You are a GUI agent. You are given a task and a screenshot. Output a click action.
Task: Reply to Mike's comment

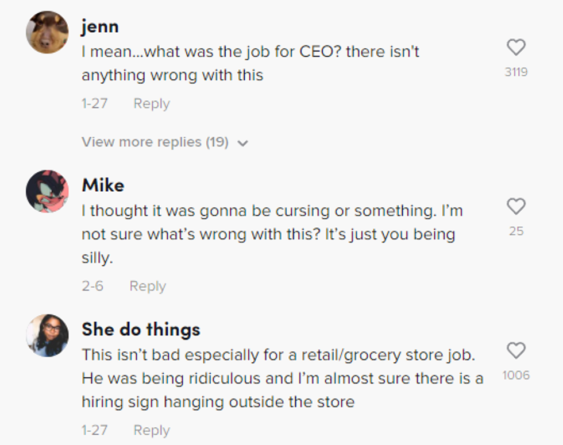pyautogui.click(x=148, y=286)
